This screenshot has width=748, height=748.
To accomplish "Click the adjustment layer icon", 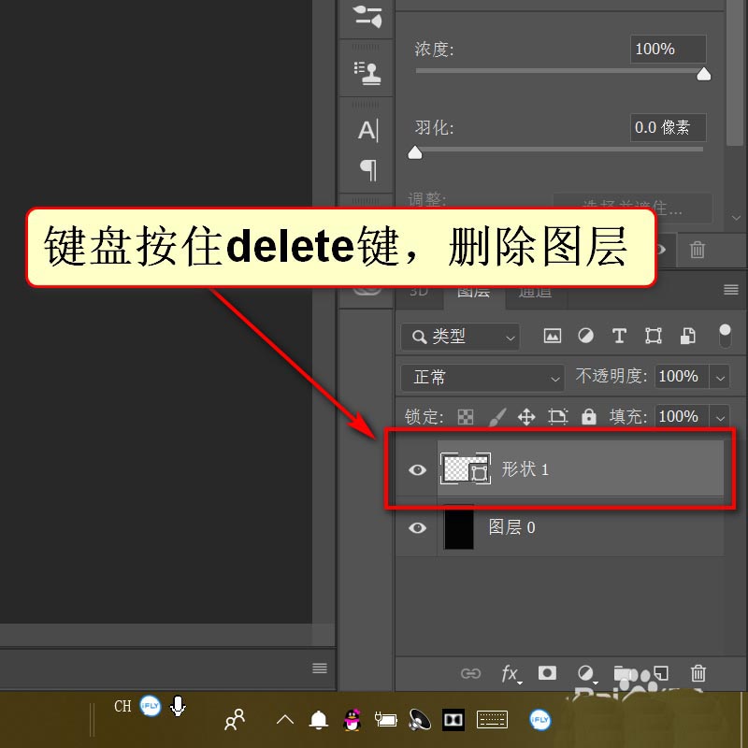I will coord(586,672).
